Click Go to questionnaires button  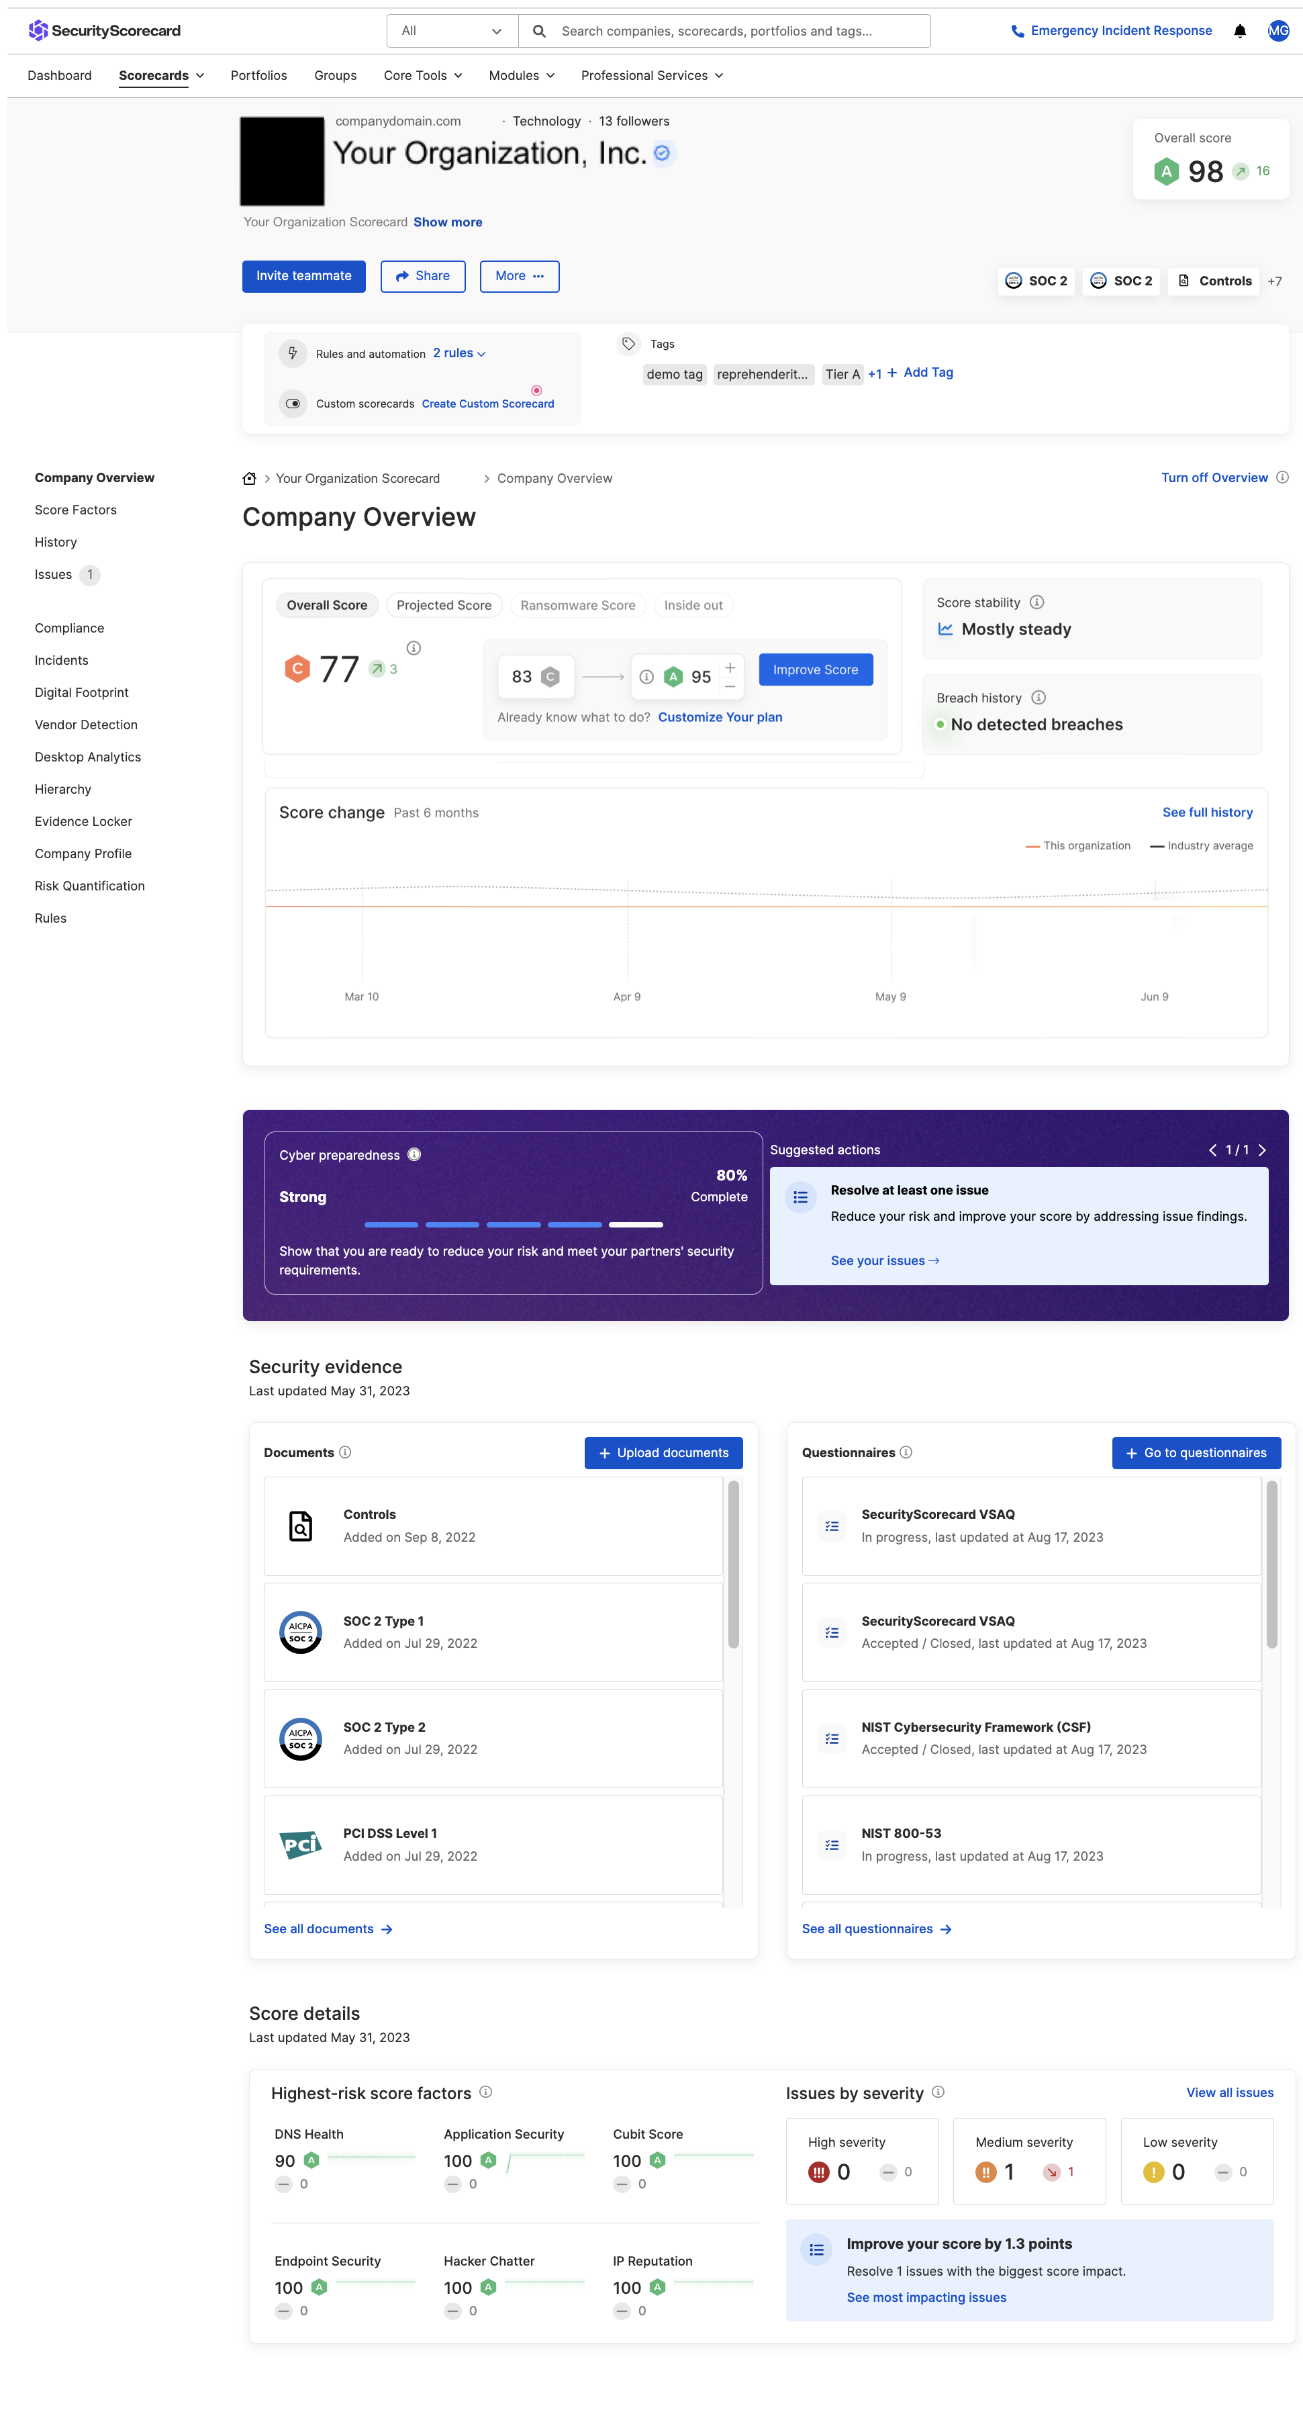1196,1453
